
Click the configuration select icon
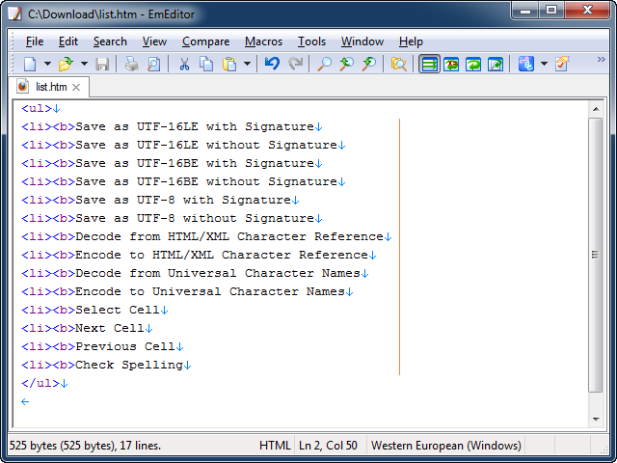coord(526,64)
